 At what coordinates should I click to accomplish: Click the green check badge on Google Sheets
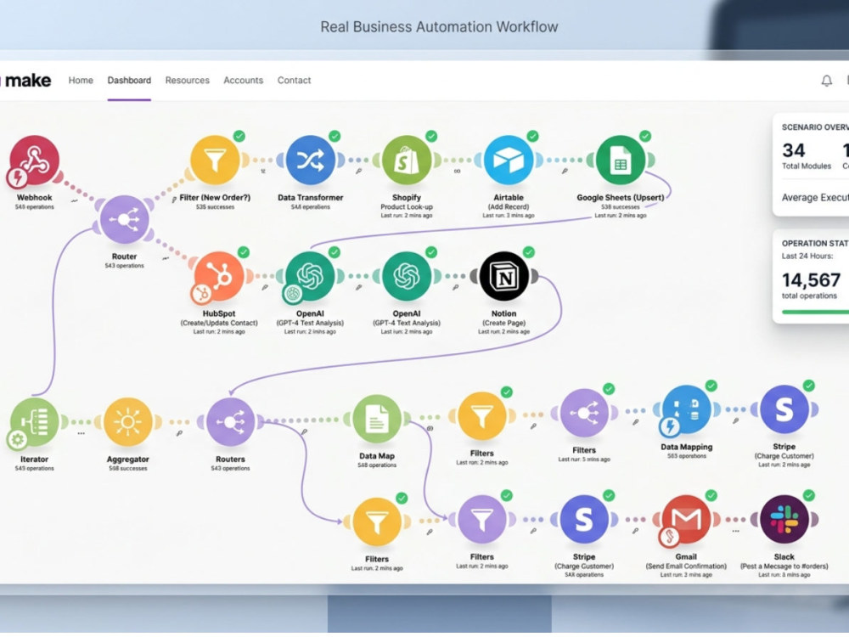645,136
